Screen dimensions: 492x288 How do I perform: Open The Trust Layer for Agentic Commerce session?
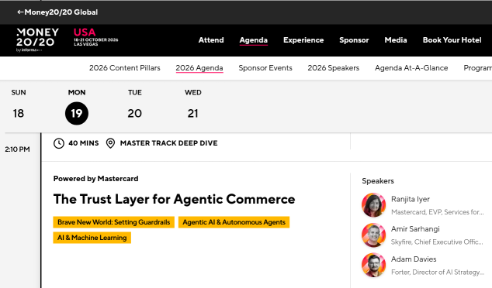tap(174, 200)
